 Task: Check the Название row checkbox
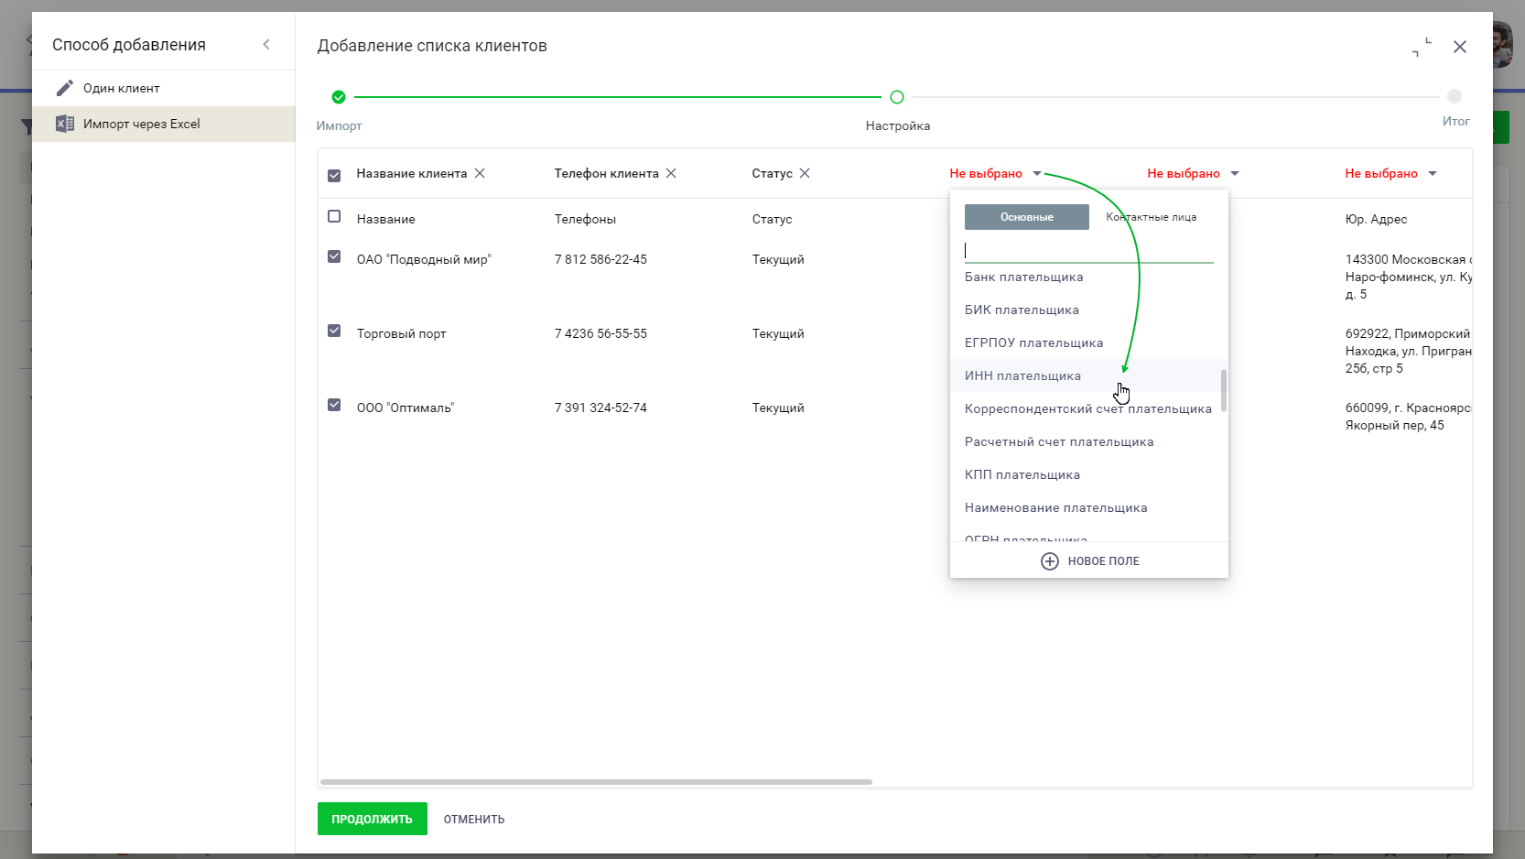pyautogui.click(x=334, y=217)
